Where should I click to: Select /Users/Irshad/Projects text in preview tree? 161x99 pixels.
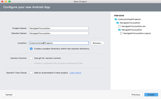click(x=129, y=19)
